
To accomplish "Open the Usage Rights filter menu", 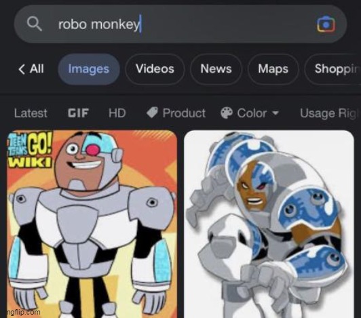I will [x=330, y=113].
